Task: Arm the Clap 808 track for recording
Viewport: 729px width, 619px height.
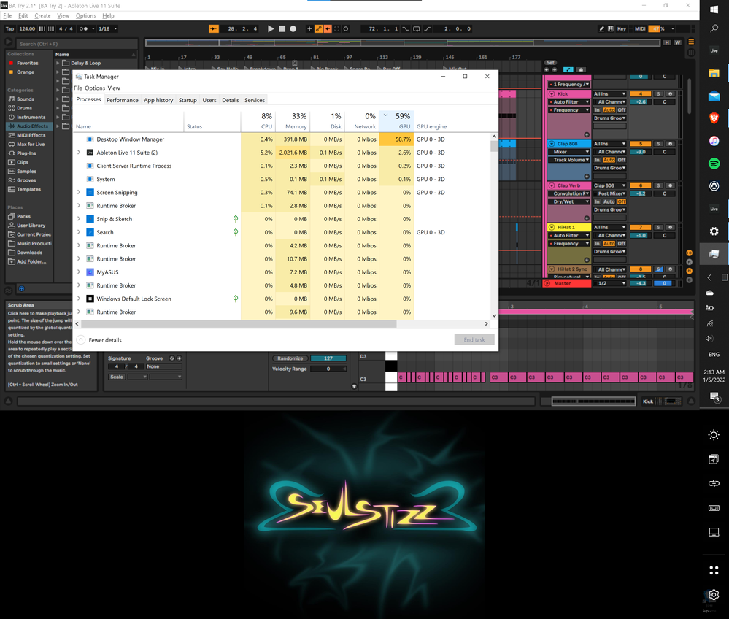Action: pyautogui.click(x=670, y=144)
